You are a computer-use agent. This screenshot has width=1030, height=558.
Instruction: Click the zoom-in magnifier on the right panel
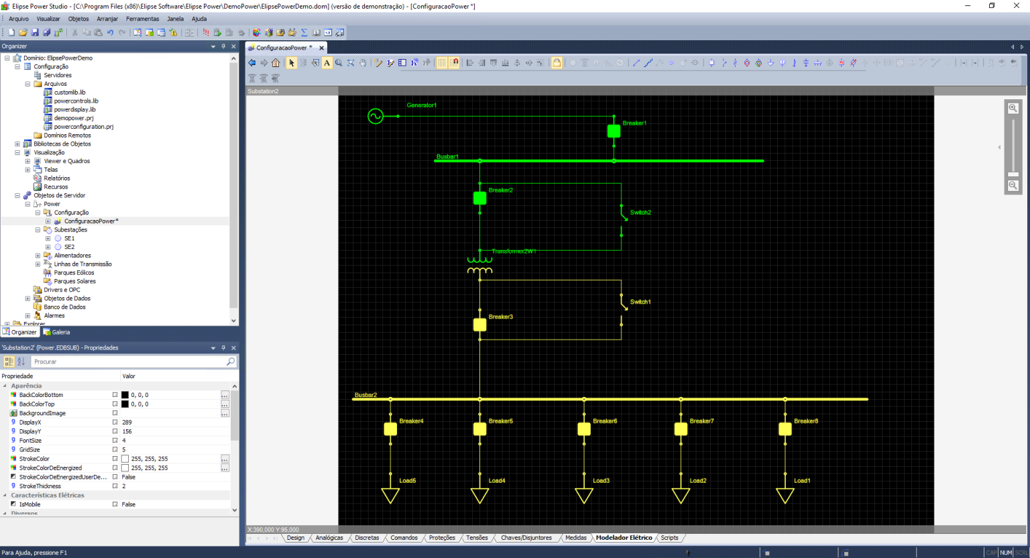[1013, 107]
